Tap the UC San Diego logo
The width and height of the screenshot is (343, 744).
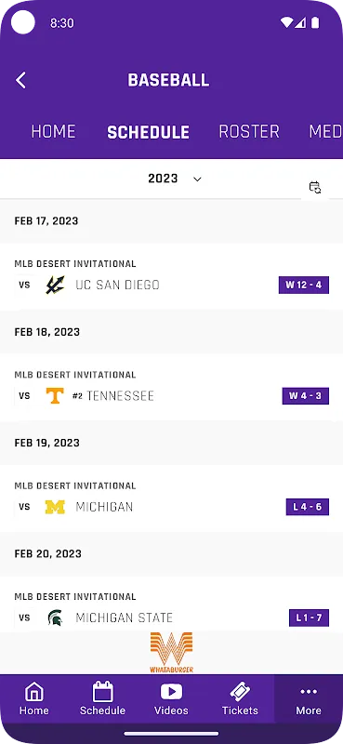tap(55, 285)
